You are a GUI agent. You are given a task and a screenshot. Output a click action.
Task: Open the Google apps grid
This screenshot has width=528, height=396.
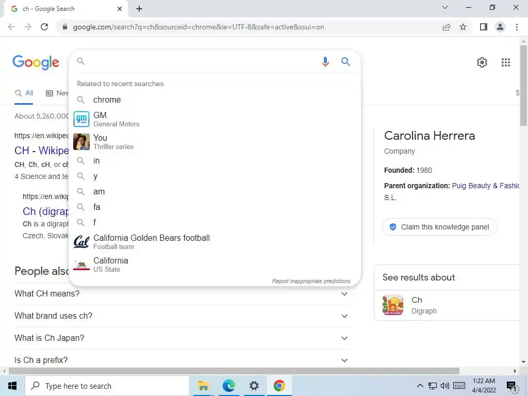point(505,62)
